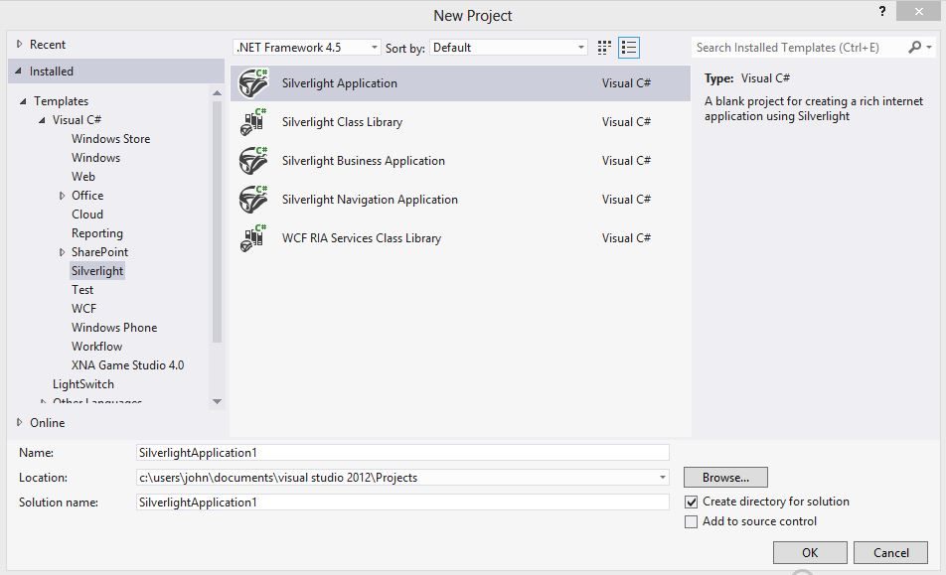Select Silverlight Class Library template text

pos(342,122)
